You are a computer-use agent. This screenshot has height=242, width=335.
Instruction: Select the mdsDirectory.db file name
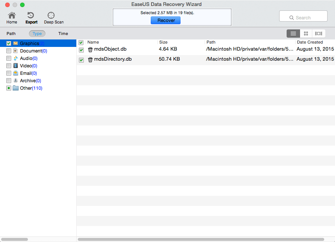[113, 59]
